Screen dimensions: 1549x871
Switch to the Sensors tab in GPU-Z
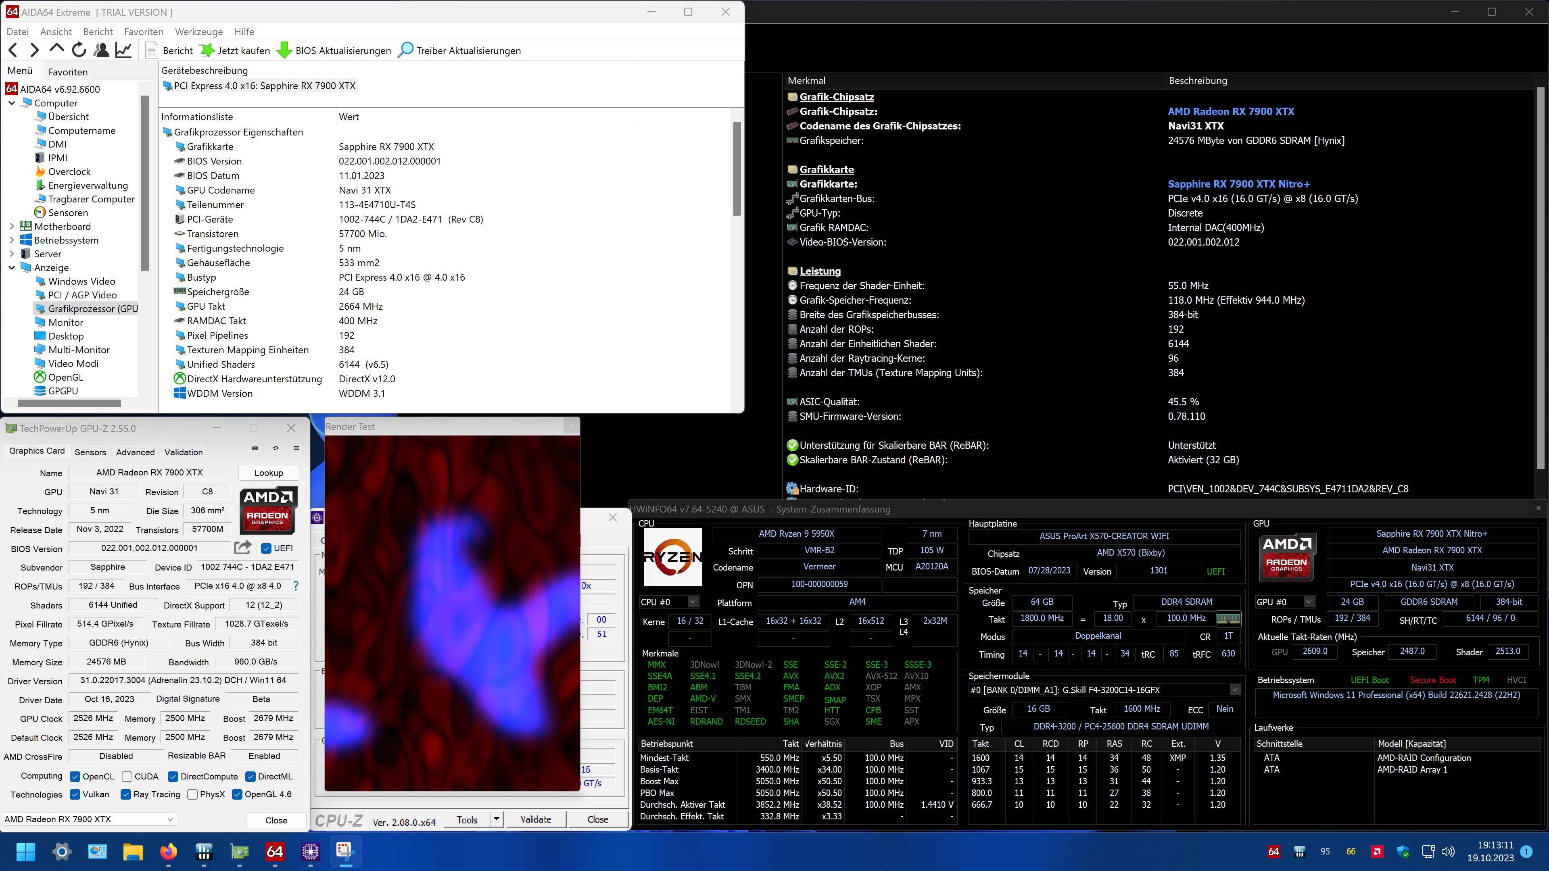click(x=90, y=452)
